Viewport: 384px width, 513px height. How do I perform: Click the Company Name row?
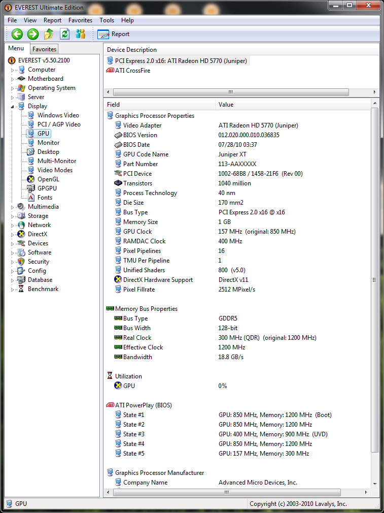coord(237,483)
